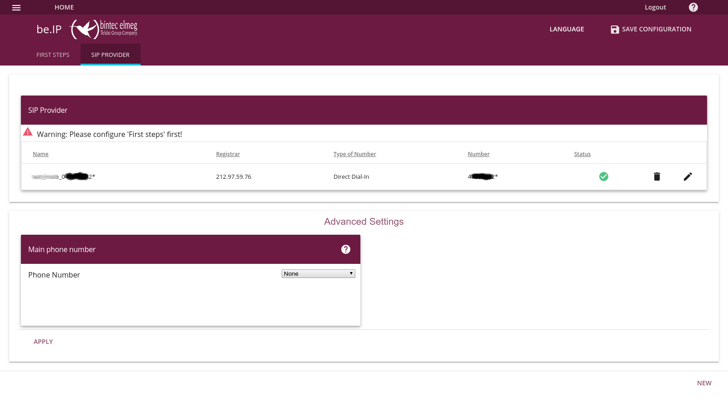This screenshot has height=409, width=728.
Task: Open the hamburger navigation menu
Action: click(x=16, y=7)
